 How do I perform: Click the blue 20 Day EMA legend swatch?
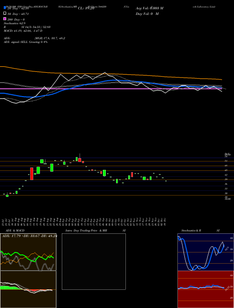coord(5,8)
